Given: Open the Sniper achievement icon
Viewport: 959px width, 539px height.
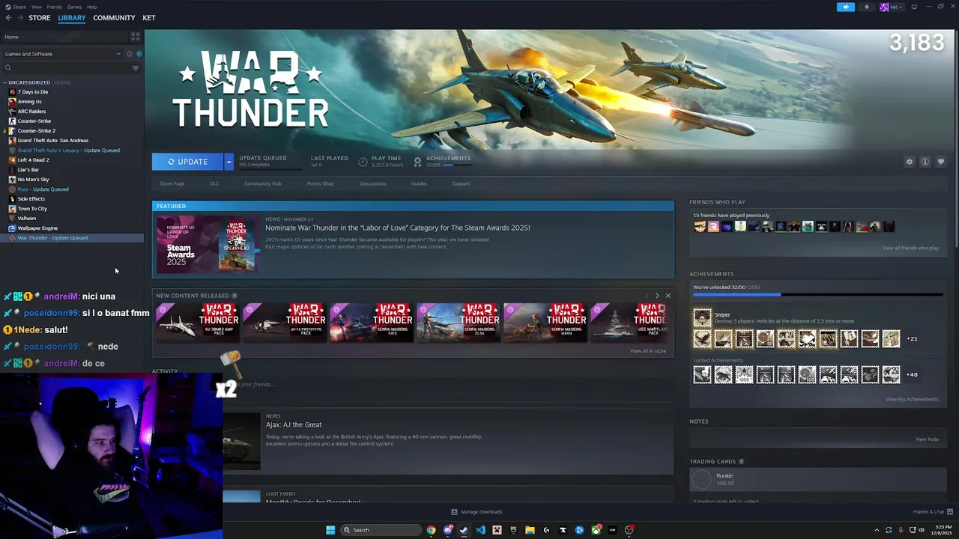Looking at the screenshot, I should 702,317.
